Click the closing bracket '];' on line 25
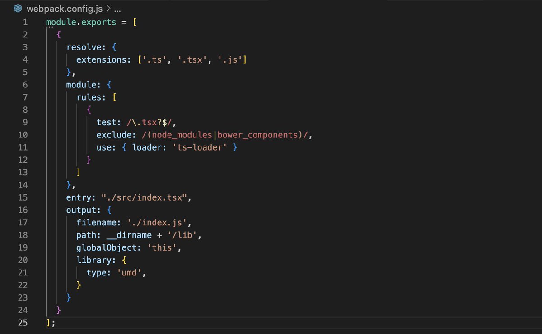Screen dimensions: 542x334 click(x=51, y=323)
